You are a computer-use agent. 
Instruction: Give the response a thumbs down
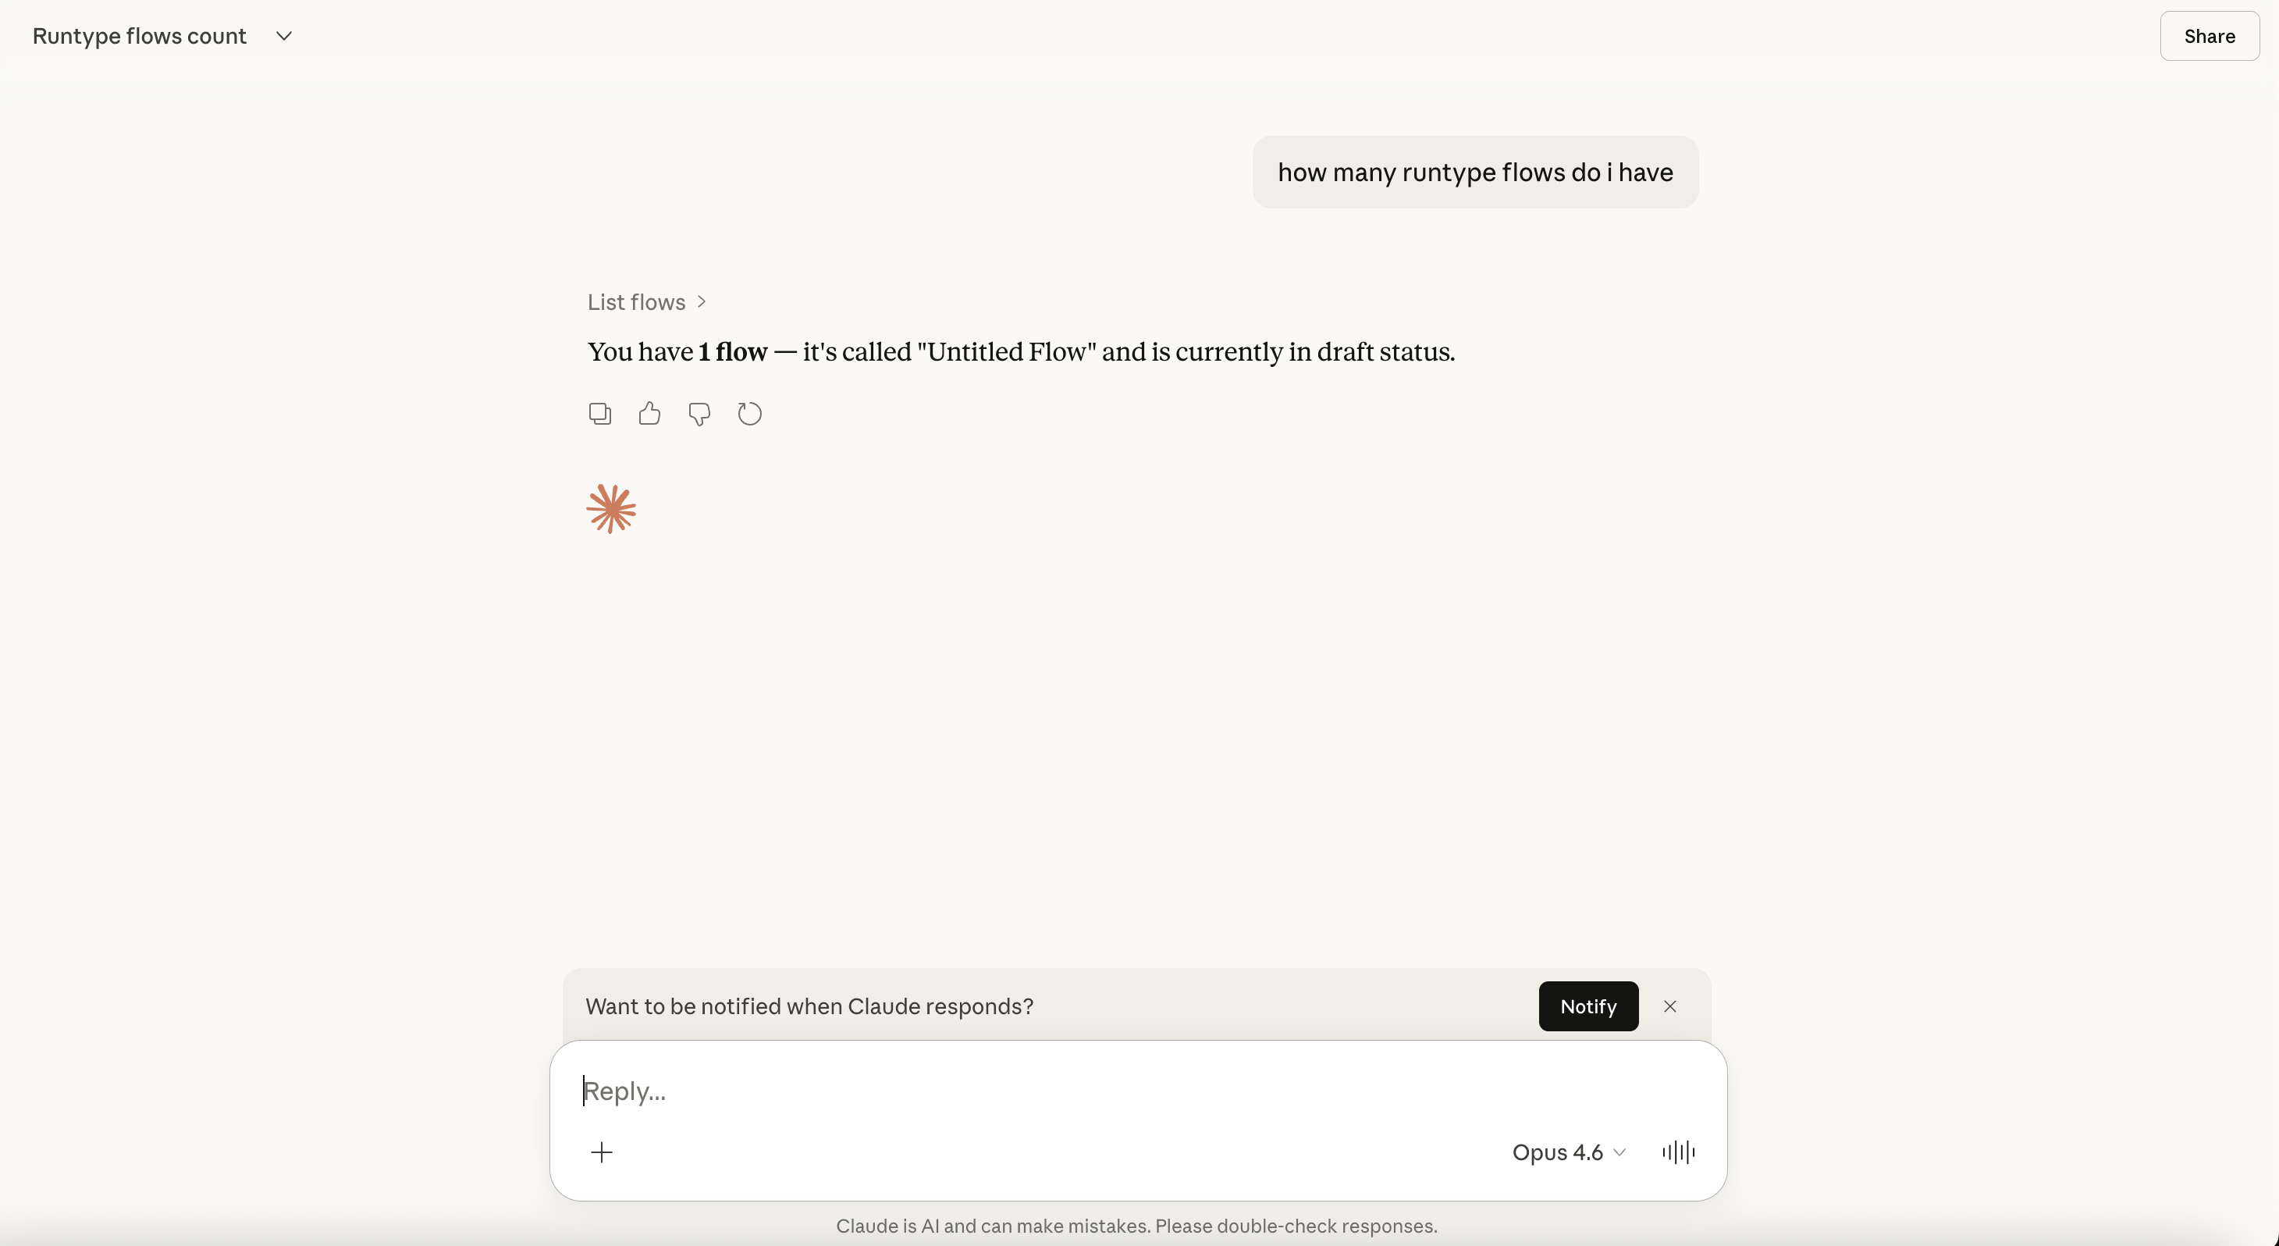699,413
